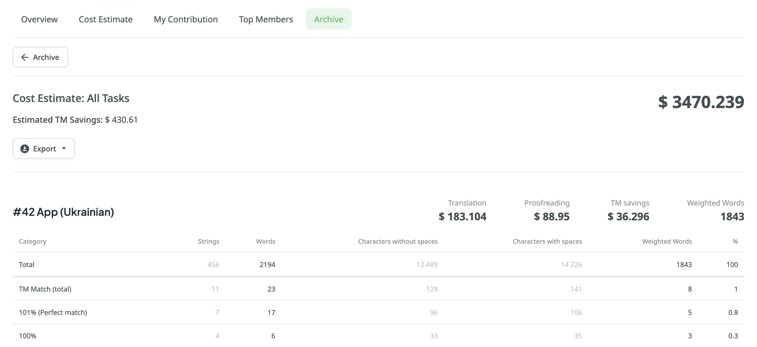Click the back arrow next to Archive
The height and width of the screenshot is (347, 757).
click(25, 57)
